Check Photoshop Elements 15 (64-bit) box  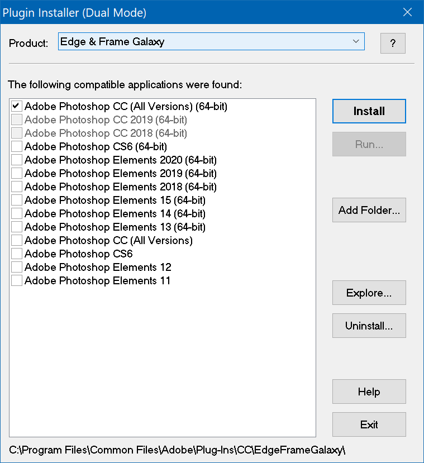pyautogui.click(x=17, y=200)
